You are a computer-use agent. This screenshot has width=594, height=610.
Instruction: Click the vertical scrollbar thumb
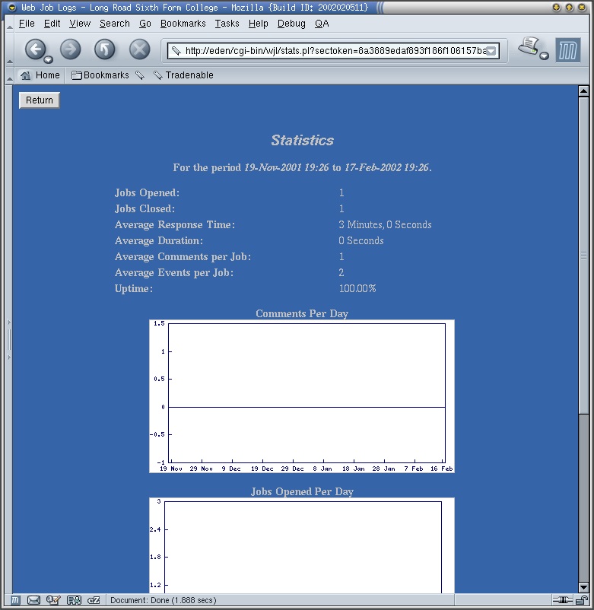pos(583,256)
